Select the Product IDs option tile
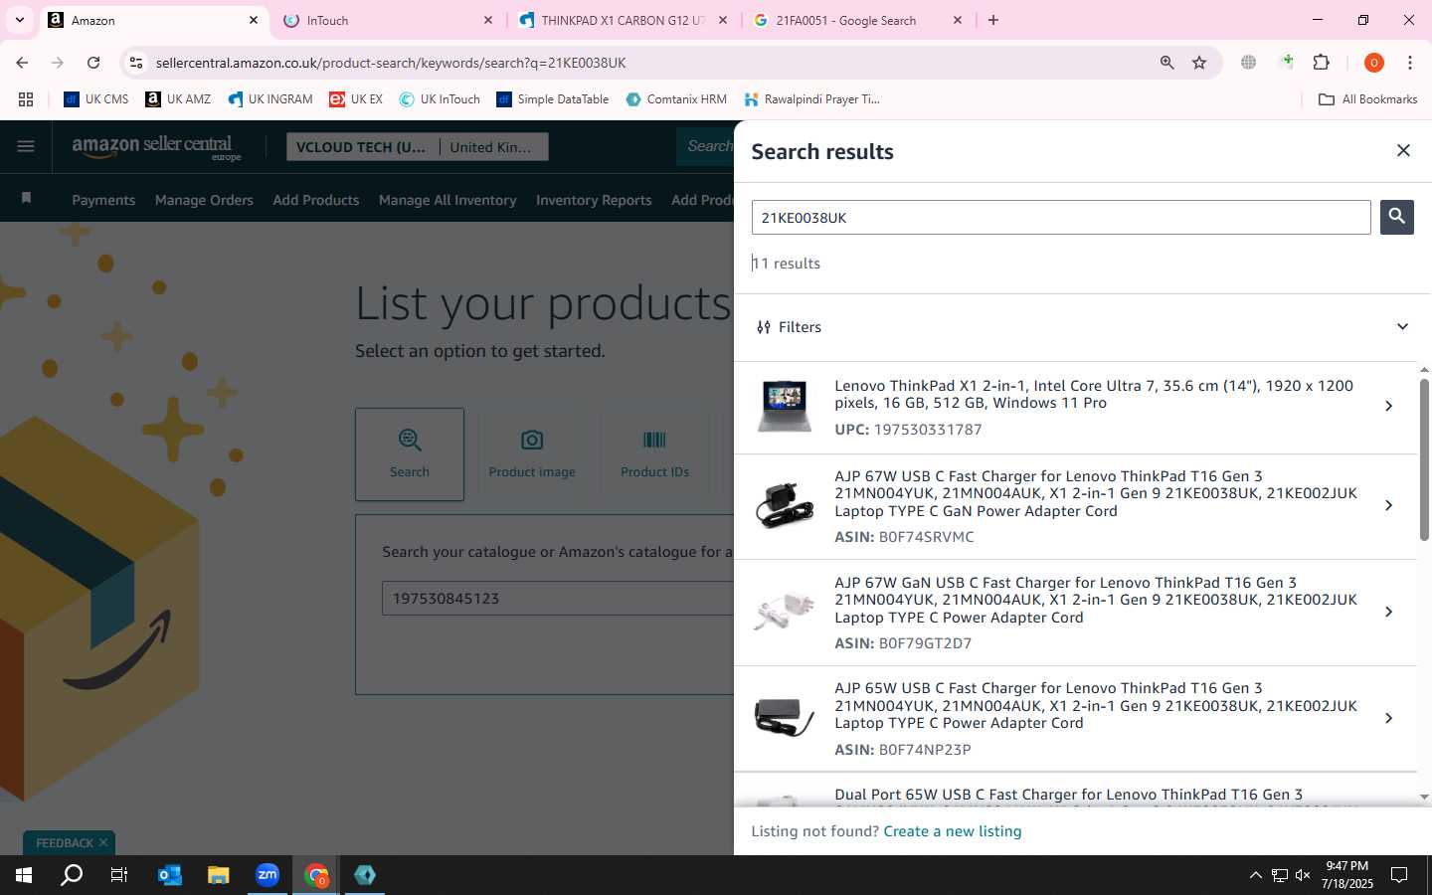 pos(654,453)
